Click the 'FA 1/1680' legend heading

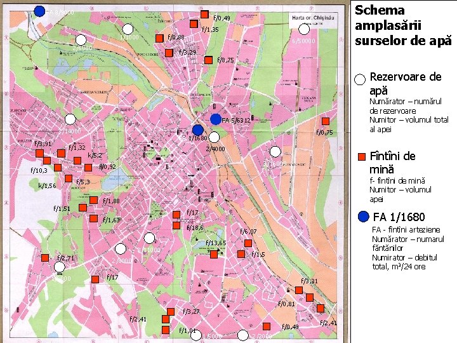[399, 217]
